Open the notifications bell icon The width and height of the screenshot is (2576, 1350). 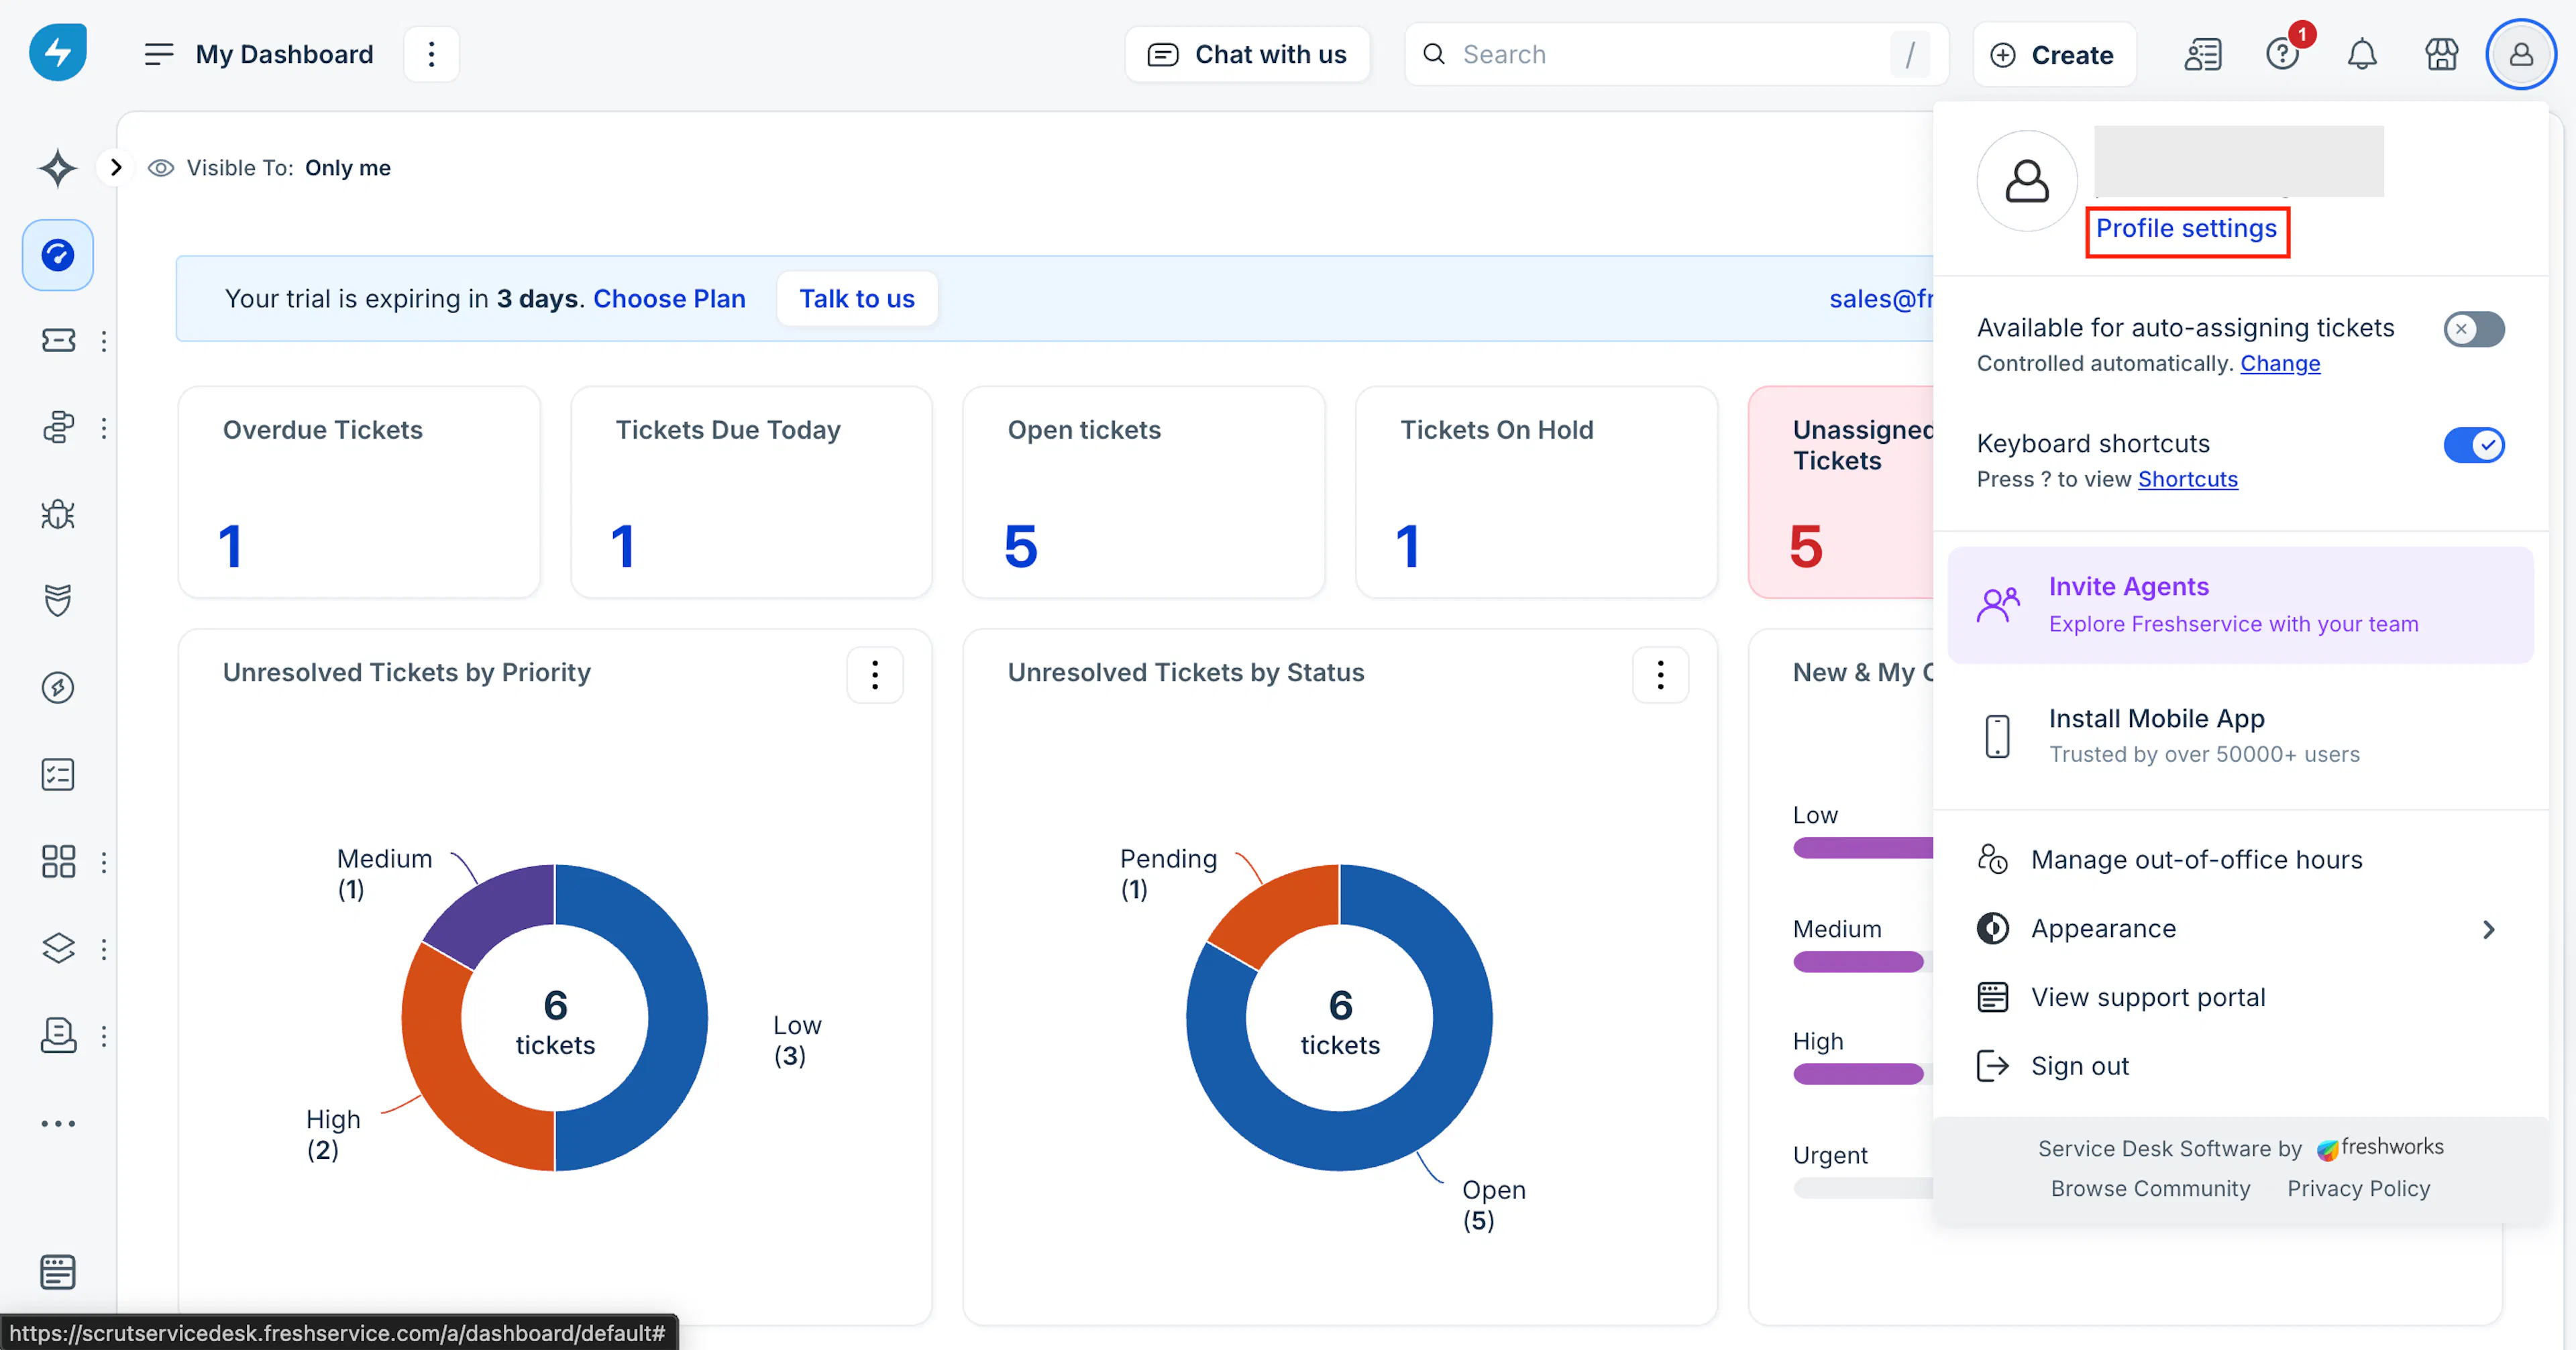2361,54
